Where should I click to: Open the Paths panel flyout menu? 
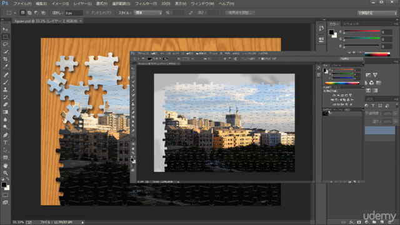coord(396,99)
